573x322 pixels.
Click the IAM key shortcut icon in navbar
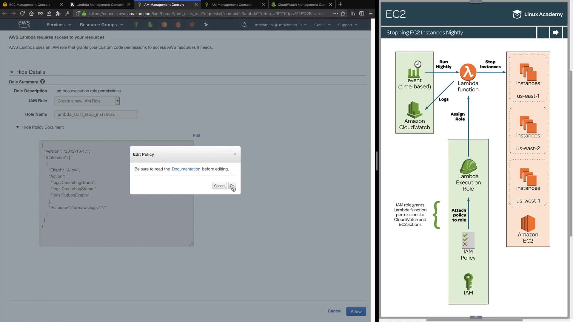point(136,25)
